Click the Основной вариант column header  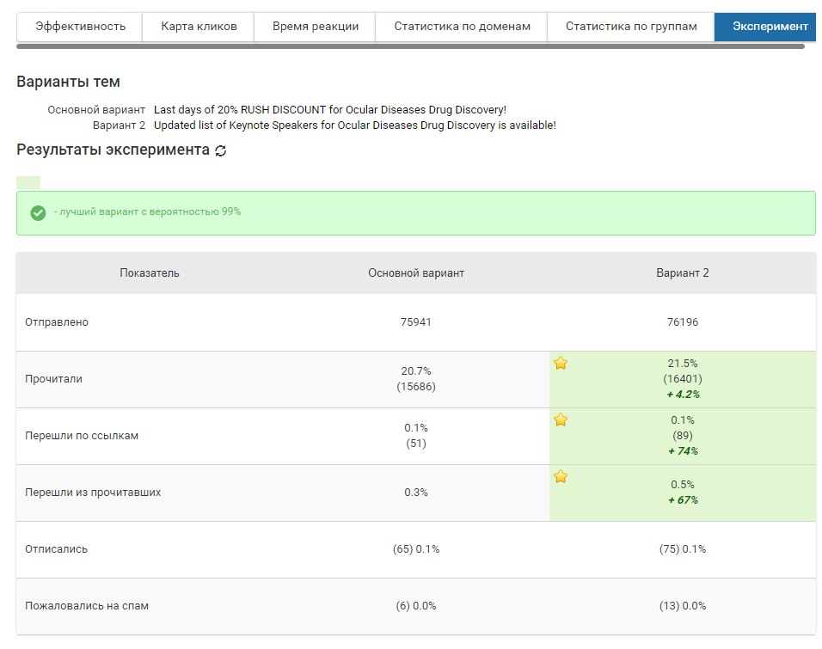(416, 273)
